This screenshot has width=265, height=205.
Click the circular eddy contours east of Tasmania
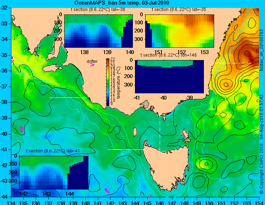pos(206,164)
